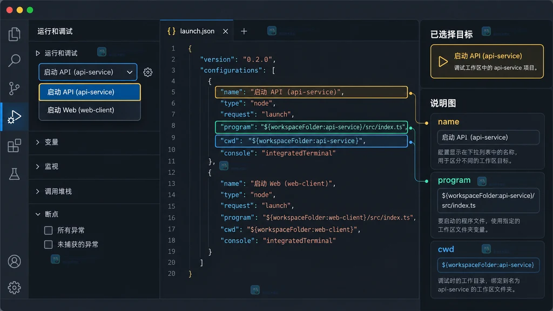Click the cwd value field in 说明图
This screenshot has height=311, width=553.
tap(488, 265)
